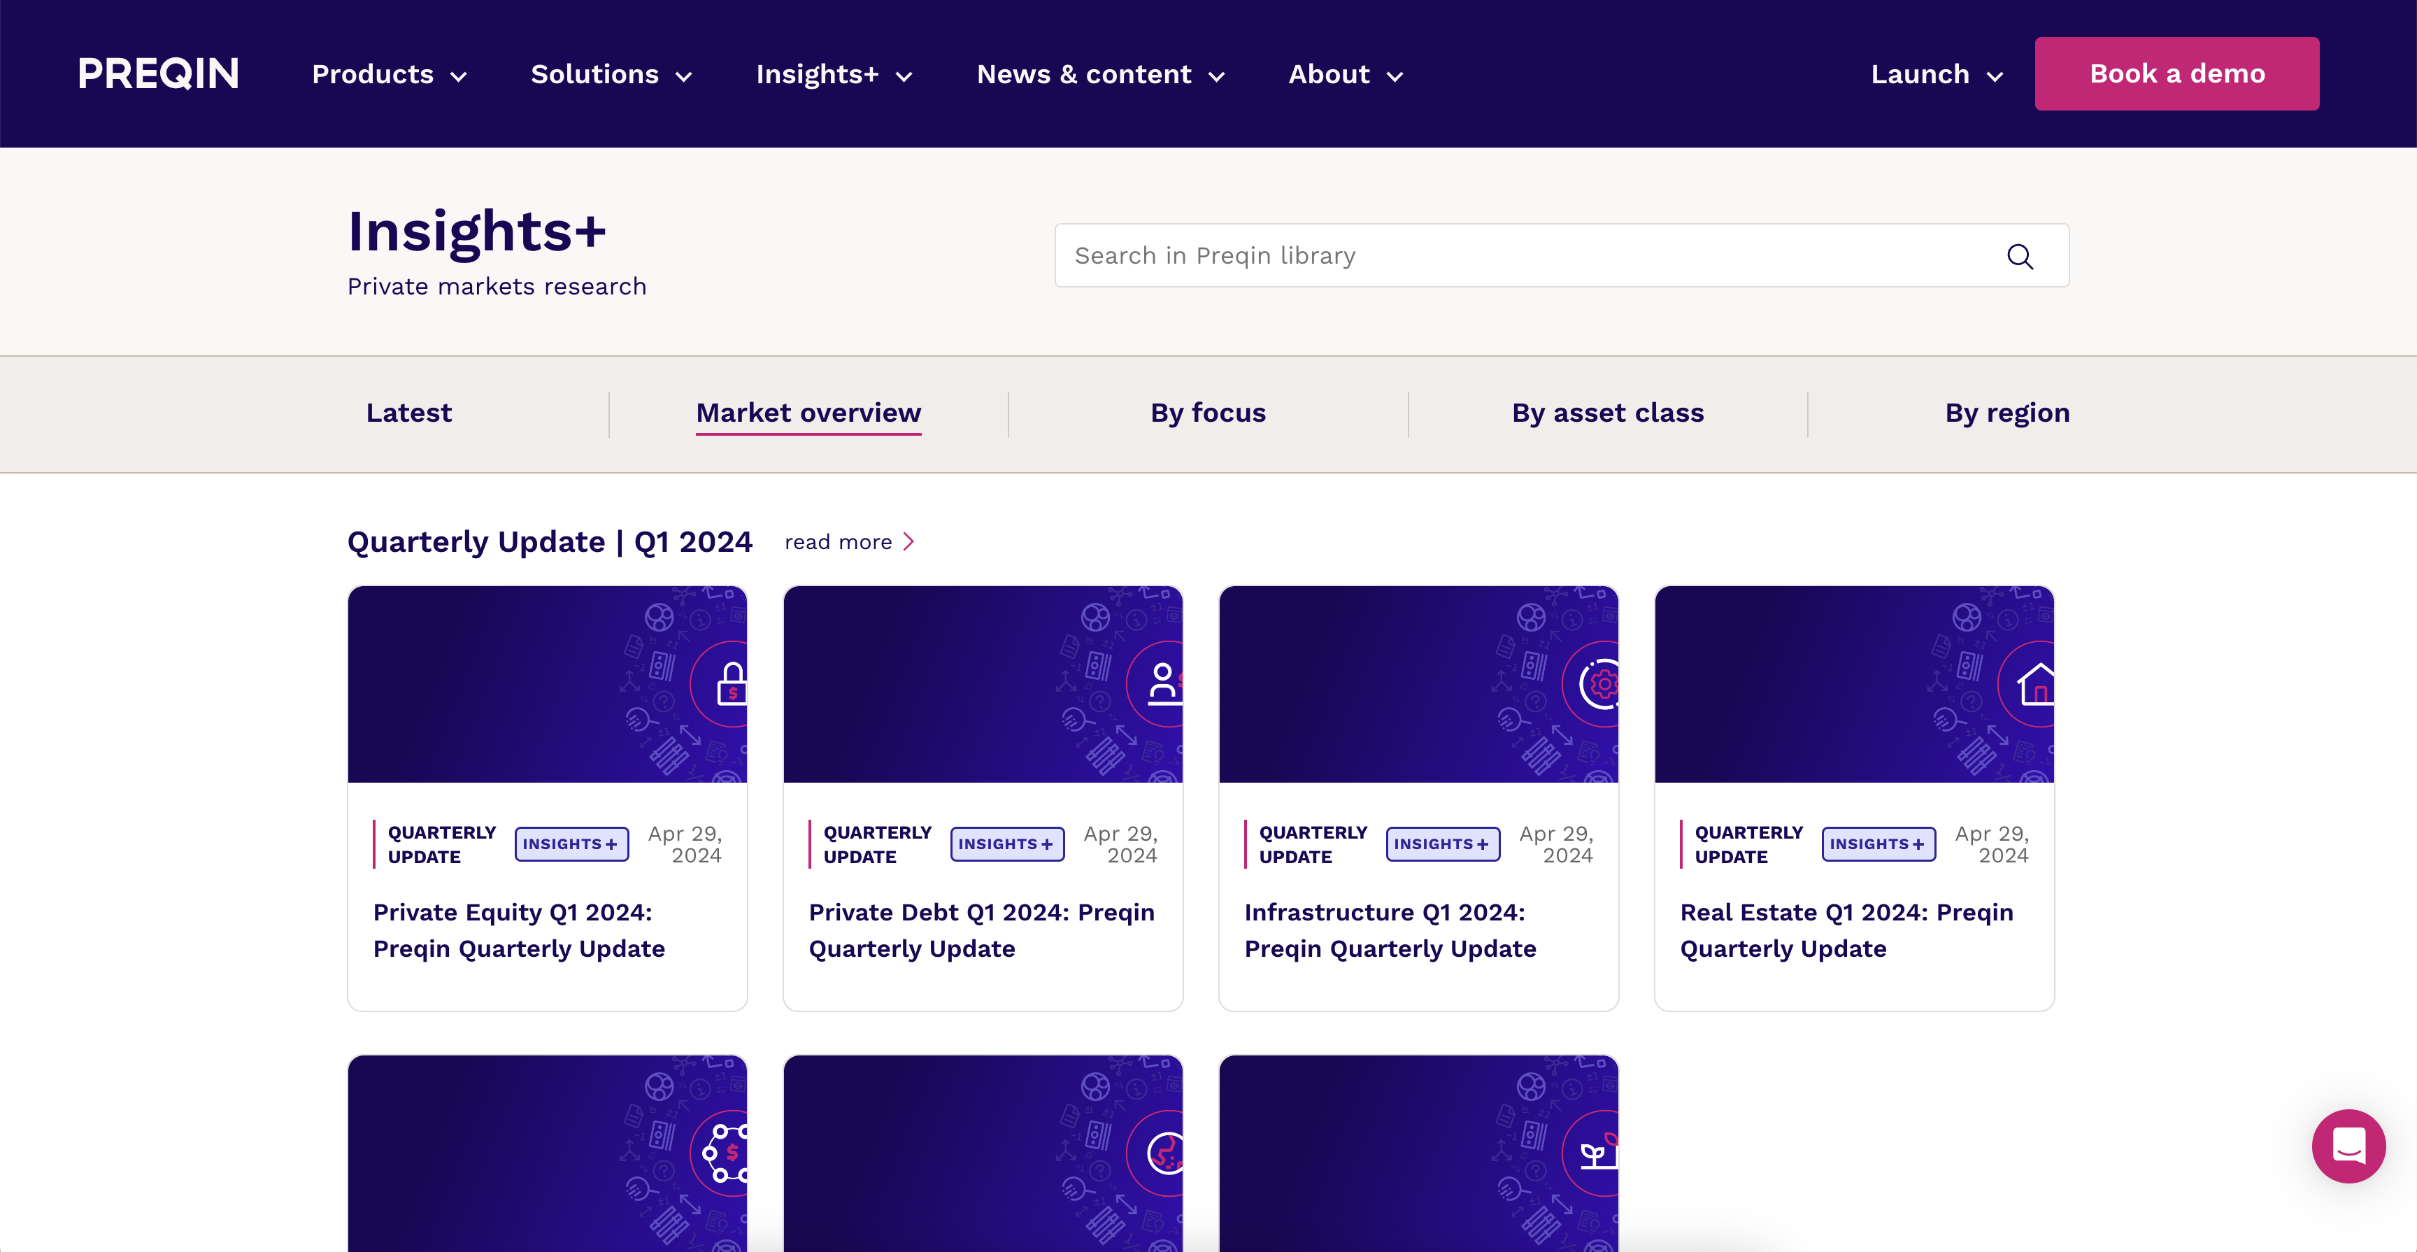
Task: Open the chat widget bubble
Action: [2348, 1146]
